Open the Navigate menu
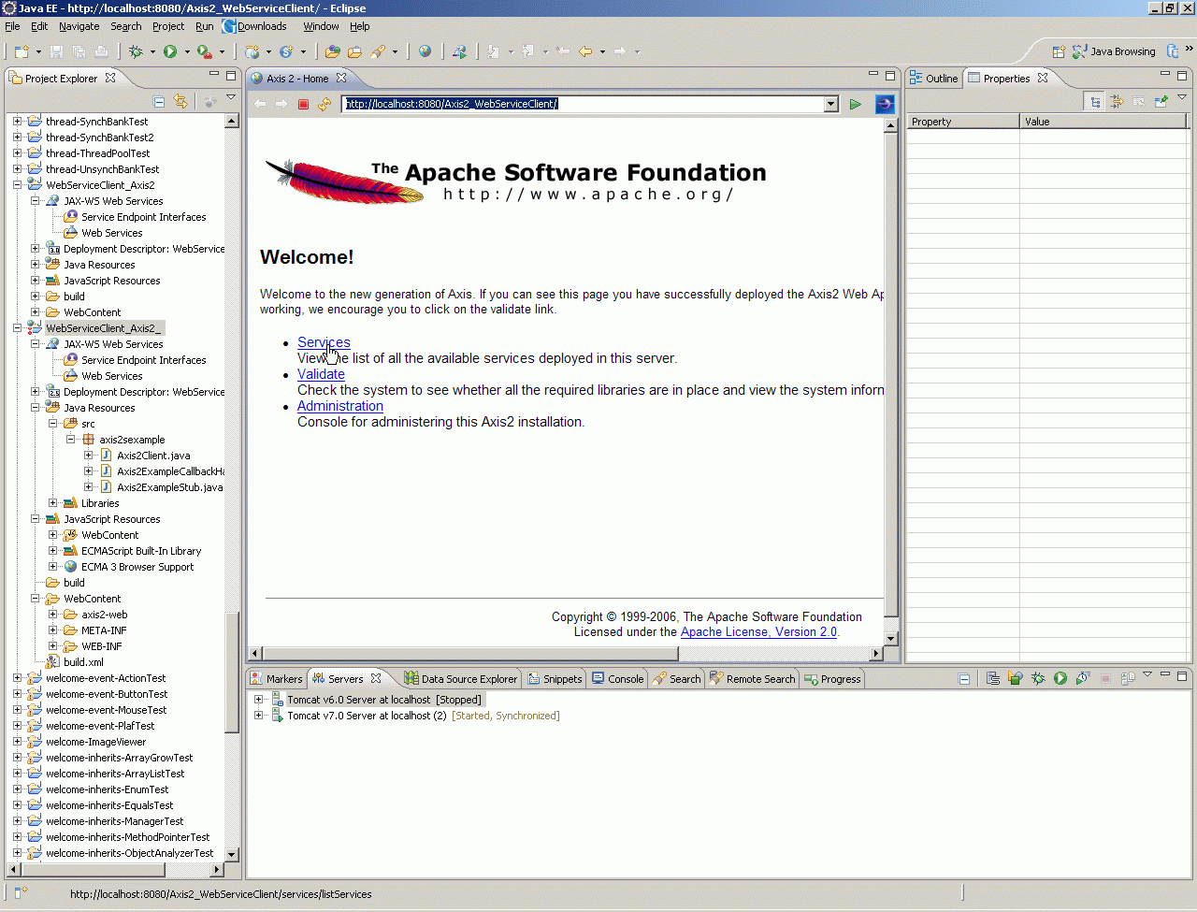This screenshot has width=1197, height=912. 79,26
